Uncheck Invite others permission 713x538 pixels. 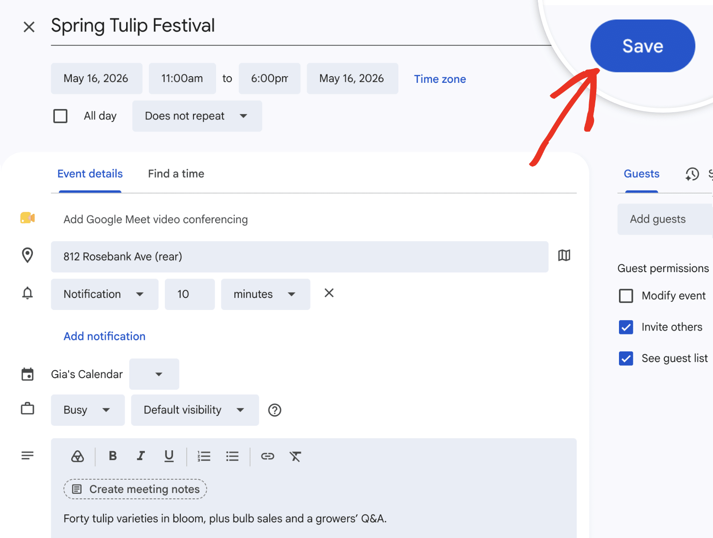point(626,327)
